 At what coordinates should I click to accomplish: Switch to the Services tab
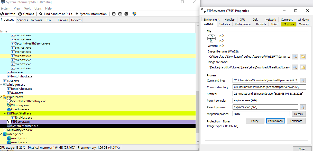pyautogui.click(x=22, y=20)
